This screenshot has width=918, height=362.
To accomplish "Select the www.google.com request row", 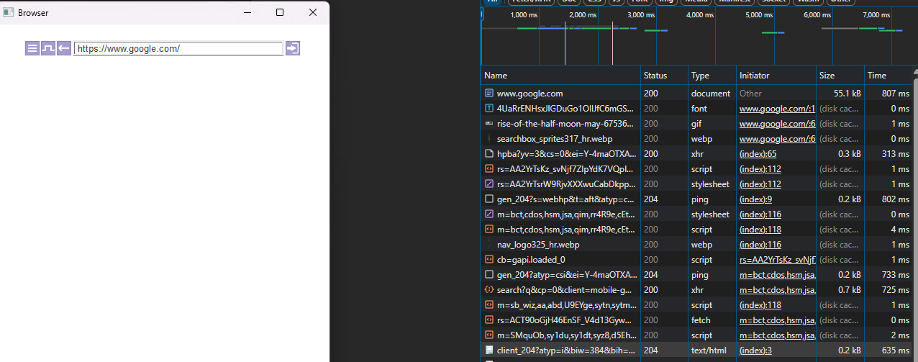I will click(698, 94).
